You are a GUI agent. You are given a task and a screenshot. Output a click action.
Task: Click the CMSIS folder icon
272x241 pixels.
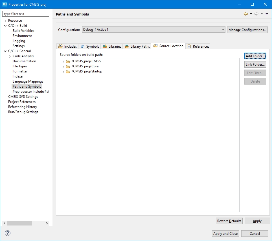pos(68,61)
